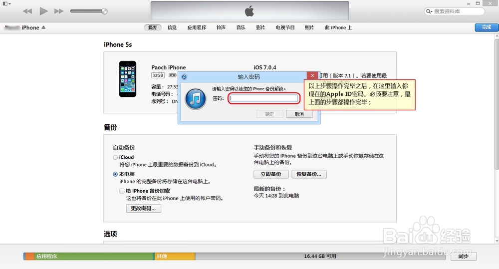This screenshot has width=499, height=269.
Task: Click the iPhone 5s device thumbnail
Action: (x=128, y=79)
